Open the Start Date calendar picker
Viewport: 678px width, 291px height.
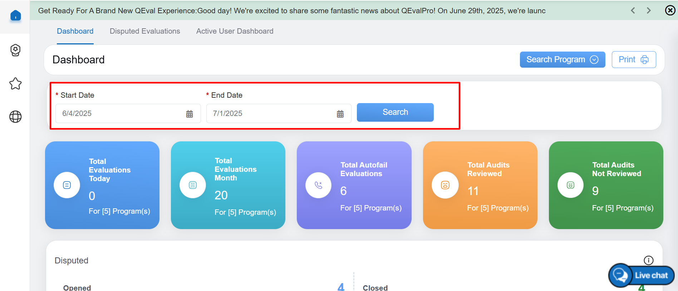pos(190,114)
